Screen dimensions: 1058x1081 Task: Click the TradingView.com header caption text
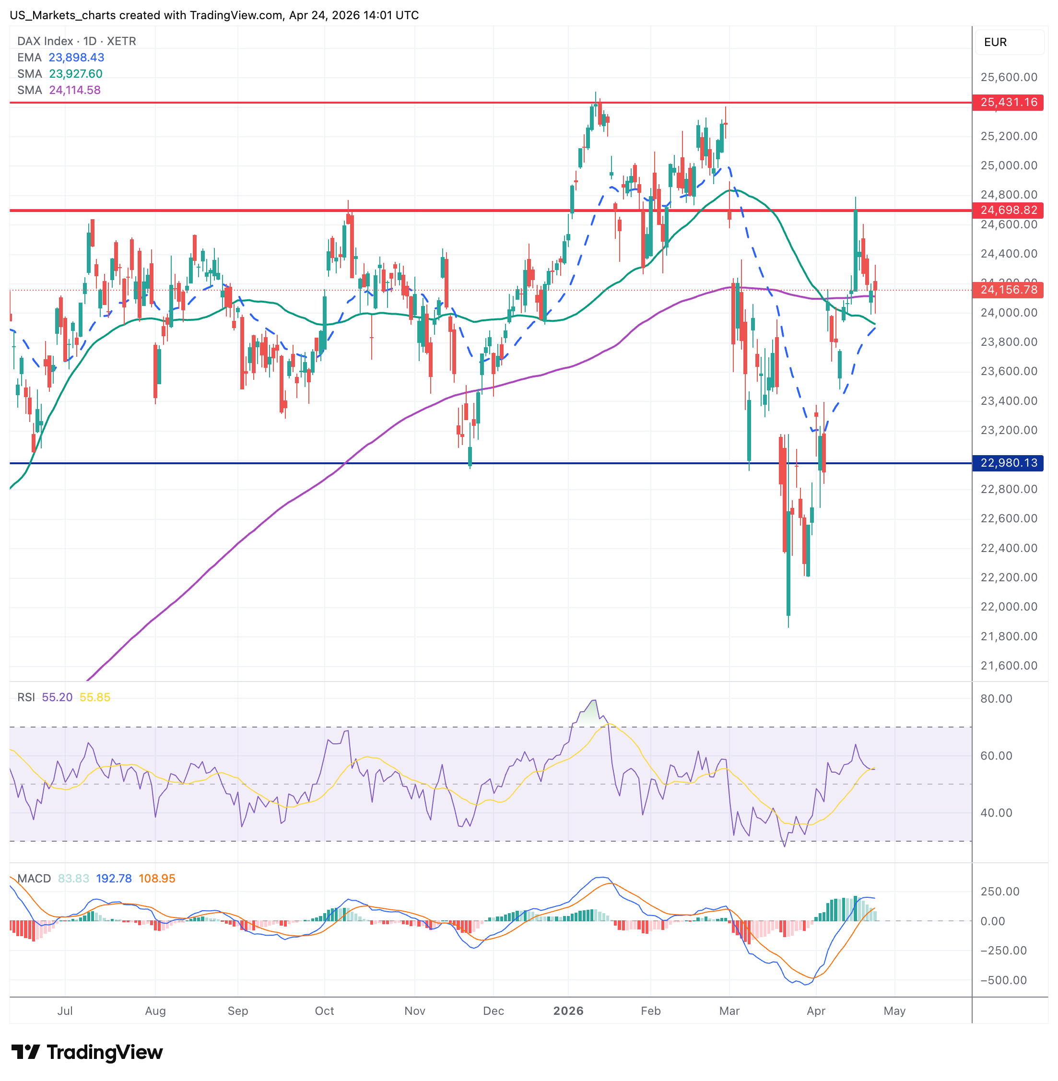point(214,15)
